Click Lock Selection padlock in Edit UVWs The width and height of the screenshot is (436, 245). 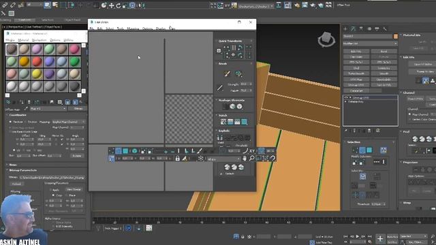(x=177, y=159)
